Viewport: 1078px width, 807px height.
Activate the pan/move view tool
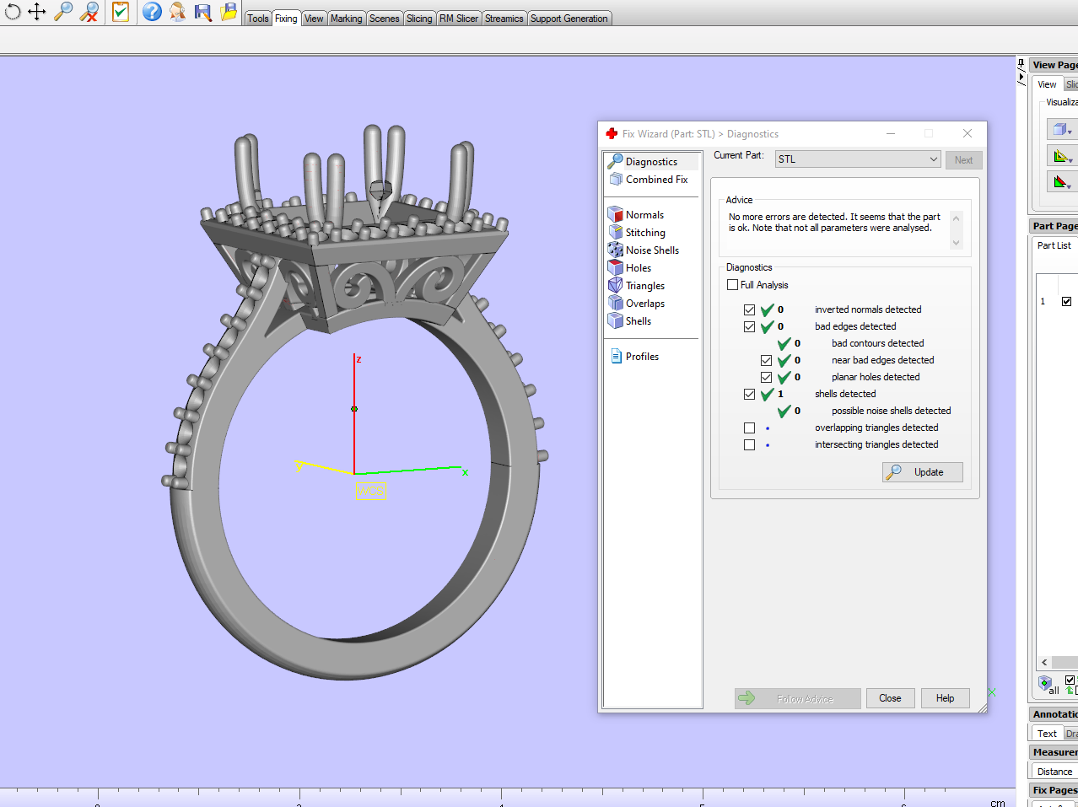click(x=37, y=11)
